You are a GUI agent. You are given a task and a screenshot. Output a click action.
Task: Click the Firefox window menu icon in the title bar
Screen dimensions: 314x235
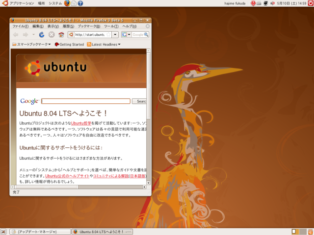click(x=13, y=20)
